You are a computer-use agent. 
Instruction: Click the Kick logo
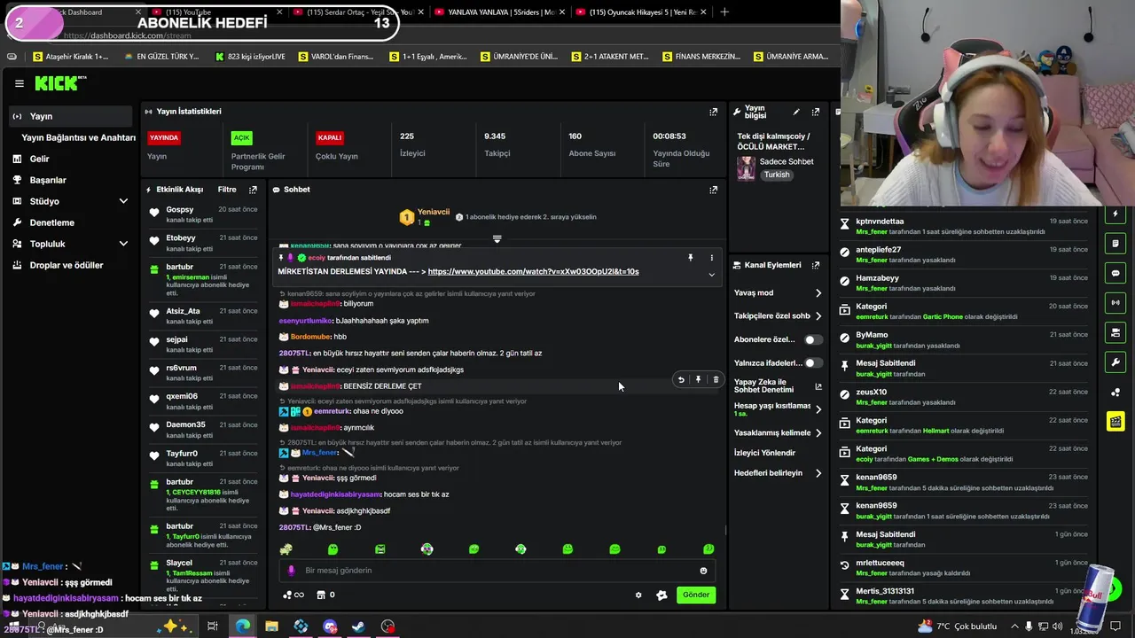click(x=61, y=83)
